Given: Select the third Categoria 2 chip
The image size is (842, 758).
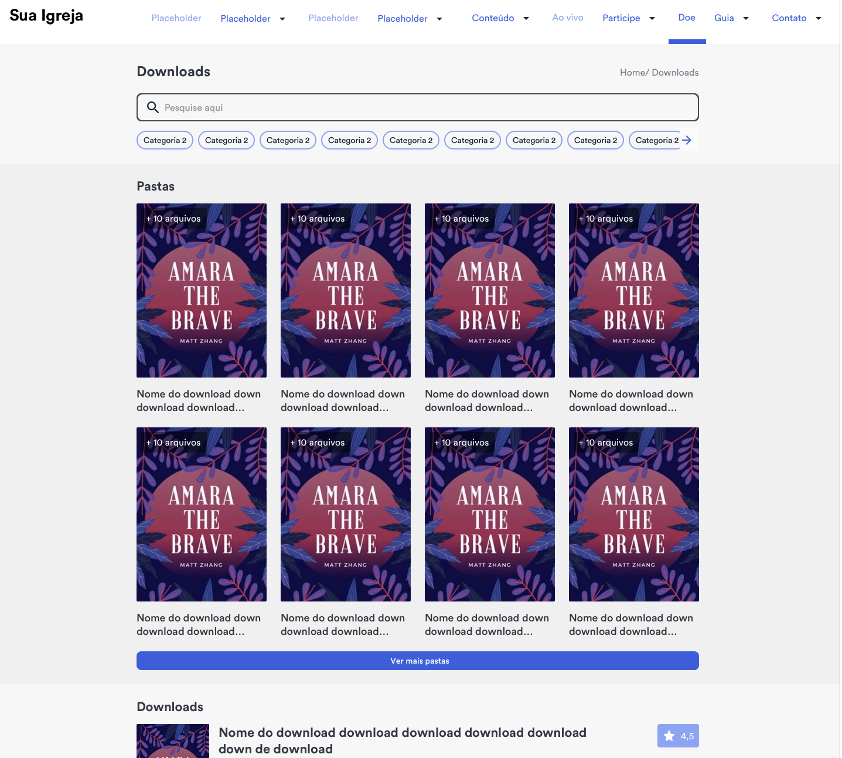Looking at the screenshot, I should pos(288,140).
